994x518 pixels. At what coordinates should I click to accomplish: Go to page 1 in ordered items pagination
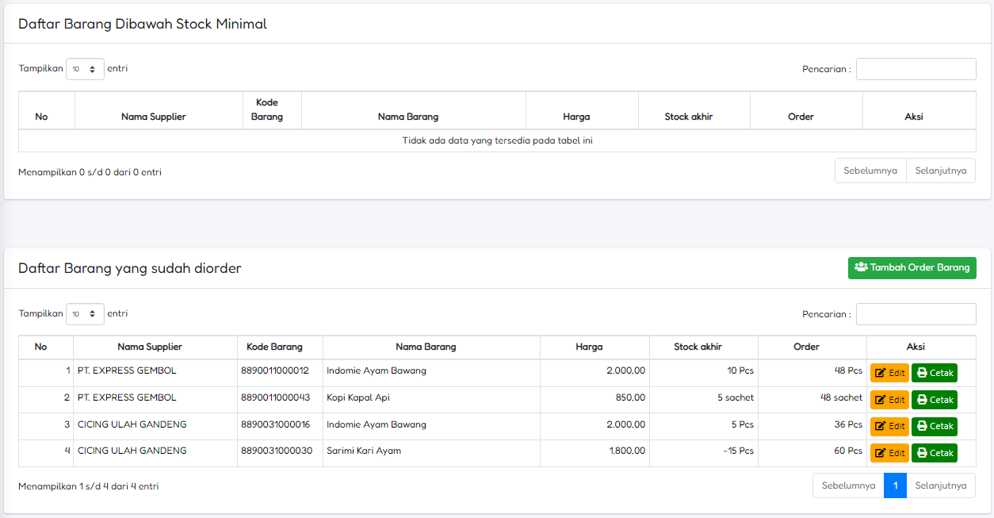pos(895,485)
